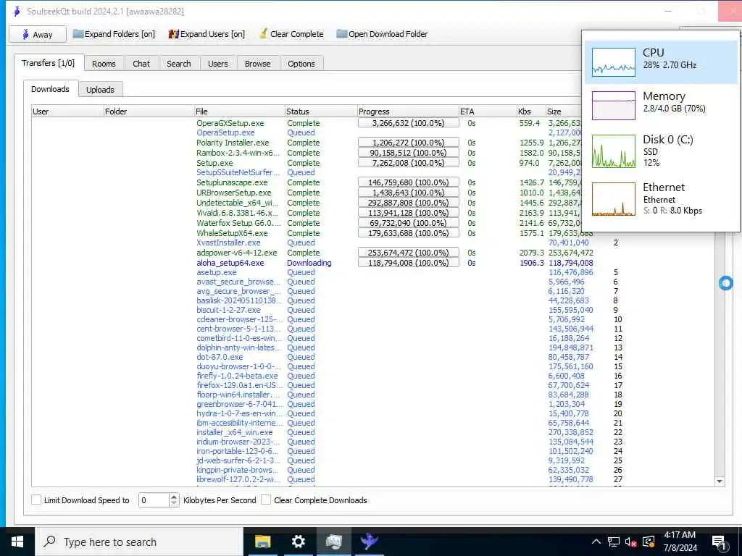The width and height of the screenshot is (742, 556).
Task: Sort by Folder column header
Action: tap(149, 111)
